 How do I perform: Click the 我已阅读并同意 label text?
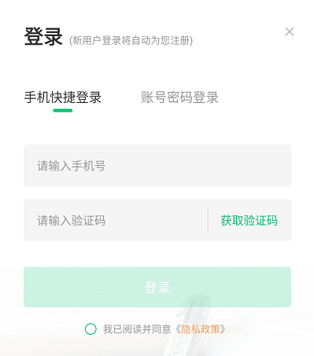tap(137, 329)
